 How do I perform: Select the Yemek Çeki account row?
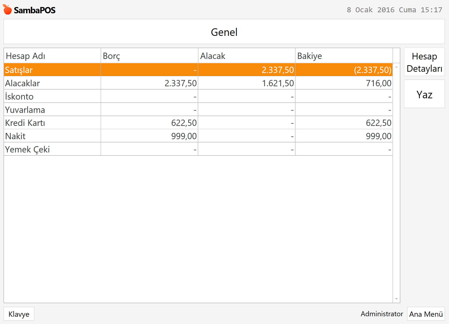pos(198,149)
